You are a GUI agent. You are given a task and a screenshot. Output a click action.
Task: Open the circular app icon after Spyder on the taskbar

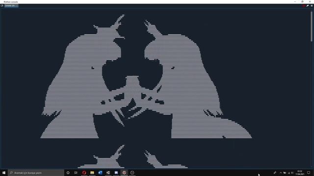tap(132, 173)
